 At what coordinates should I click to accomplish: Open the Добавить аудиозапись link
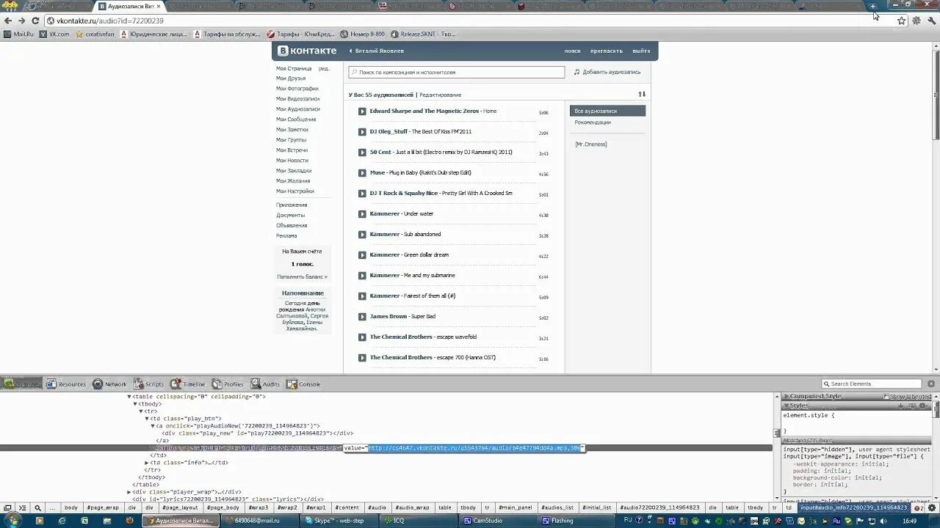point(611,73)
